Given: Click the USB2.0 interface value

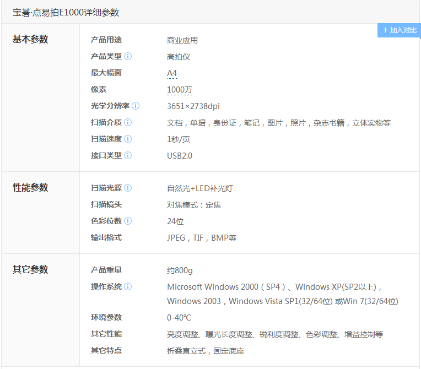Looking at the screenshot, I should click(x=180, y=156).
